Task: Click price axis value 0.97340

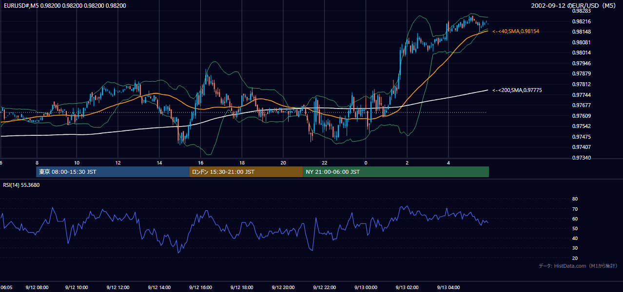Action: pyautogui.click(x=581, y=158)
